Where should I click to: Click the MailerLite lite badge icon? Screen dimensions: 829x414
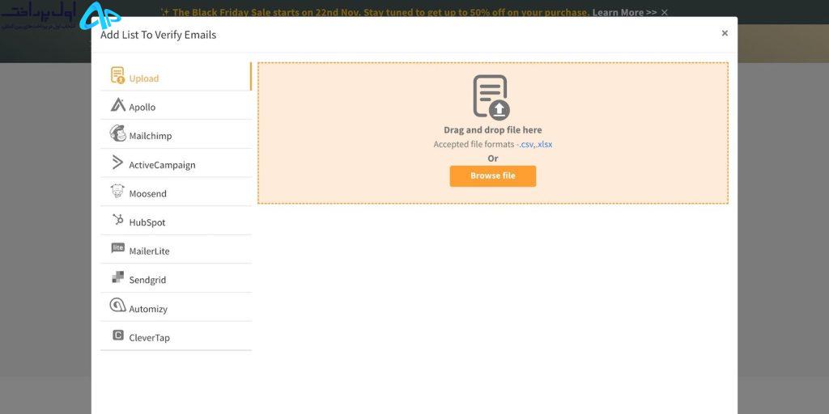point(117,248)
